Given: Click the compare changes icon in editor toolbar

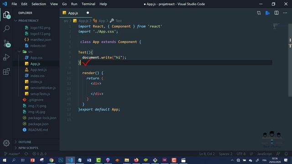Looking at the screenshot, I should pos(259,13).
